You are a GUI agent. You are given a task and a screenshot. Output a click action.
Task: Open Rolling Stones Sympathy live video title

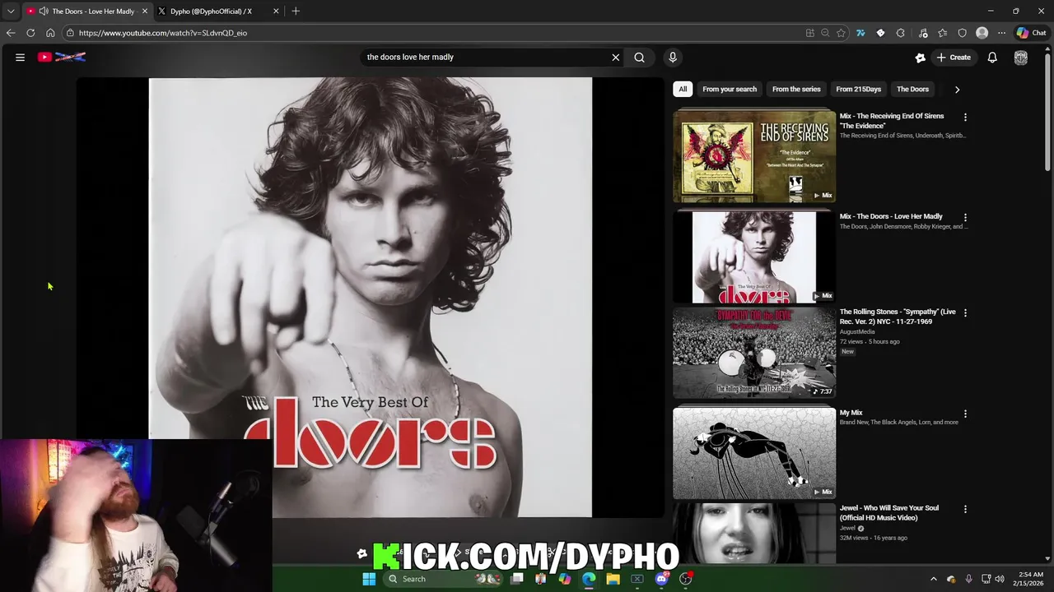[898, 317]
